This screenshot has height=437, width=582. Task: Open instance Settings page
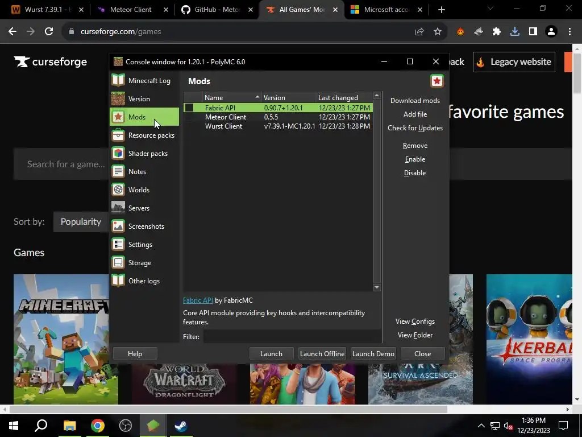(144, 245)
